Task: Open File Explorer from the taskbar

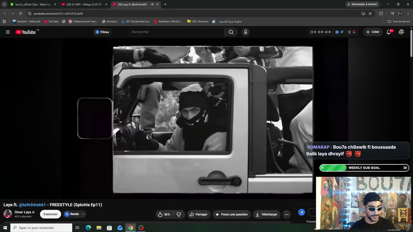Action: coord(99,228)
